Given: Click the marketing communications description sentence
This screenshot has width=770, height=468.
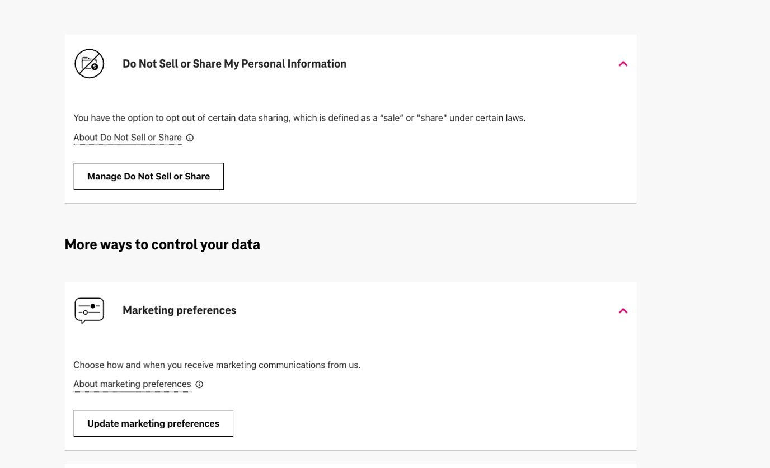Looking at the screenshot, I should (217, 365).
